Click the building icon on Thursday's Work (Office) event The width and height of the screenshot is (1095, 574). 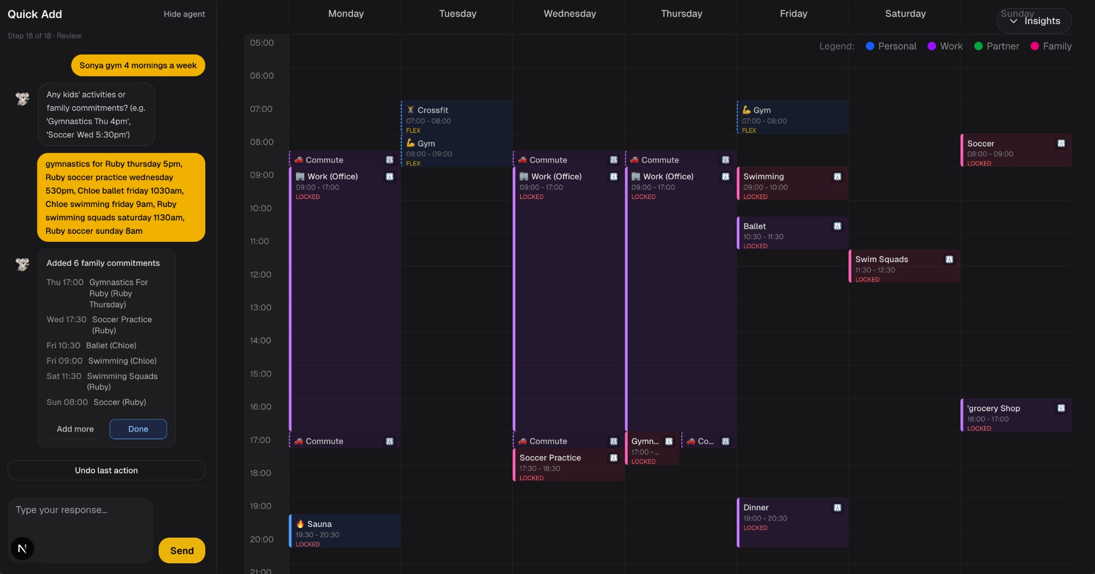(636, 177)
